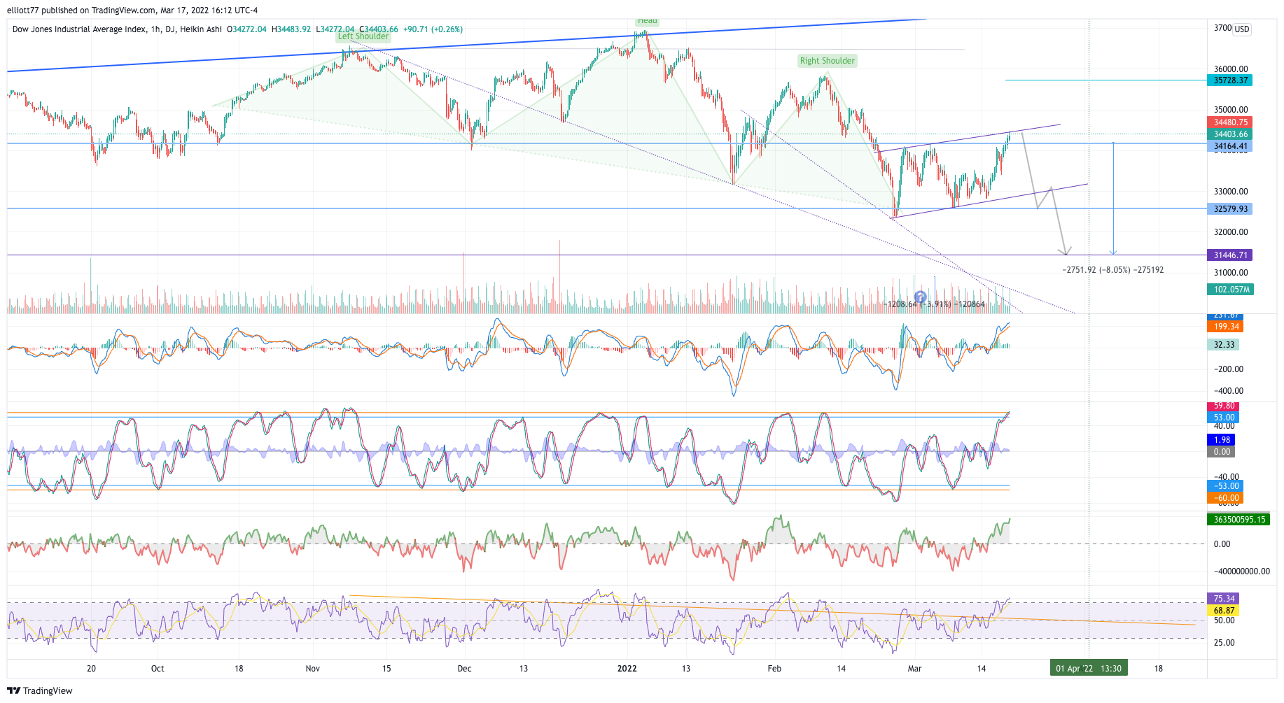1284x703 pixels.
Task: Click the orange -60.00 oscillator level label
Action: tap(1225, 498)
